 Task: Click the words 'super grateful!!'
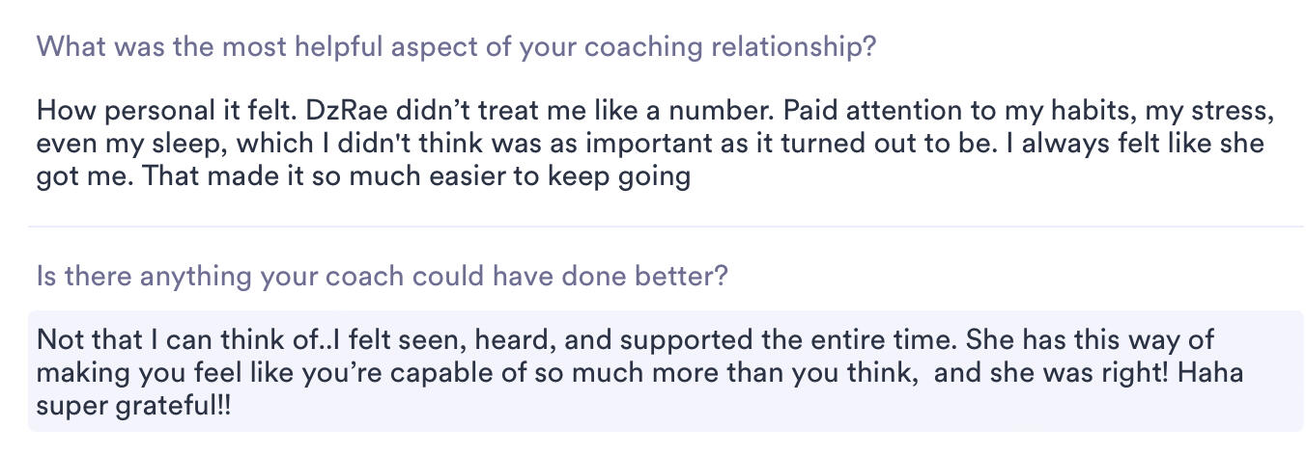134,406
